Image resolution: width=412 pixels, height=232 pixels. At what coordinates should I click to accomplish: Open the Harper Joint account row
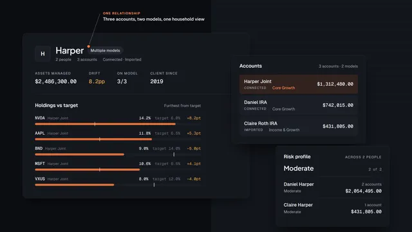299,84
